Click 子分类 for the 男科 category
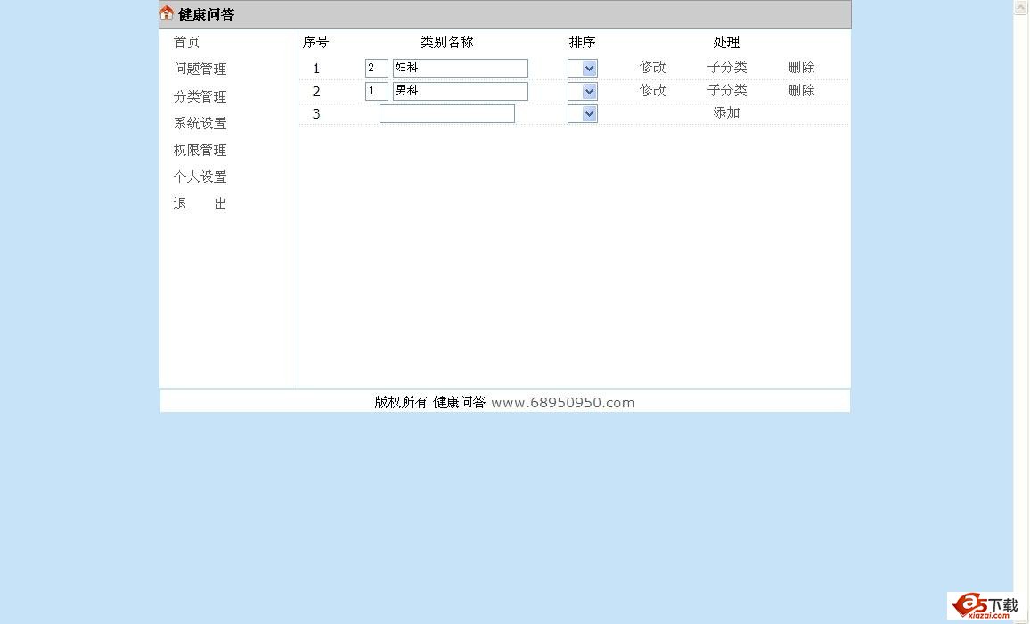This screenshot has height=624, width=1030. click(x=727, y=90)
